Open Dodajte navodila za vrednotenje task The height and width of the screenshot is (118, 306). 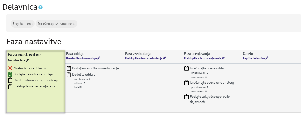tap(95, 68)
